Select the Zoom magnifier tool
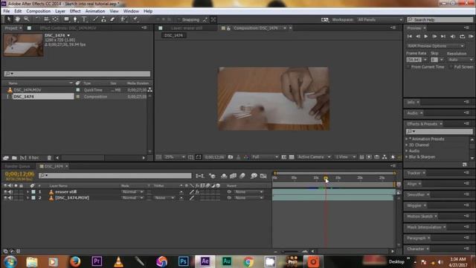The image size is (476, 268). pyautogui.click(x=27, y=19)
